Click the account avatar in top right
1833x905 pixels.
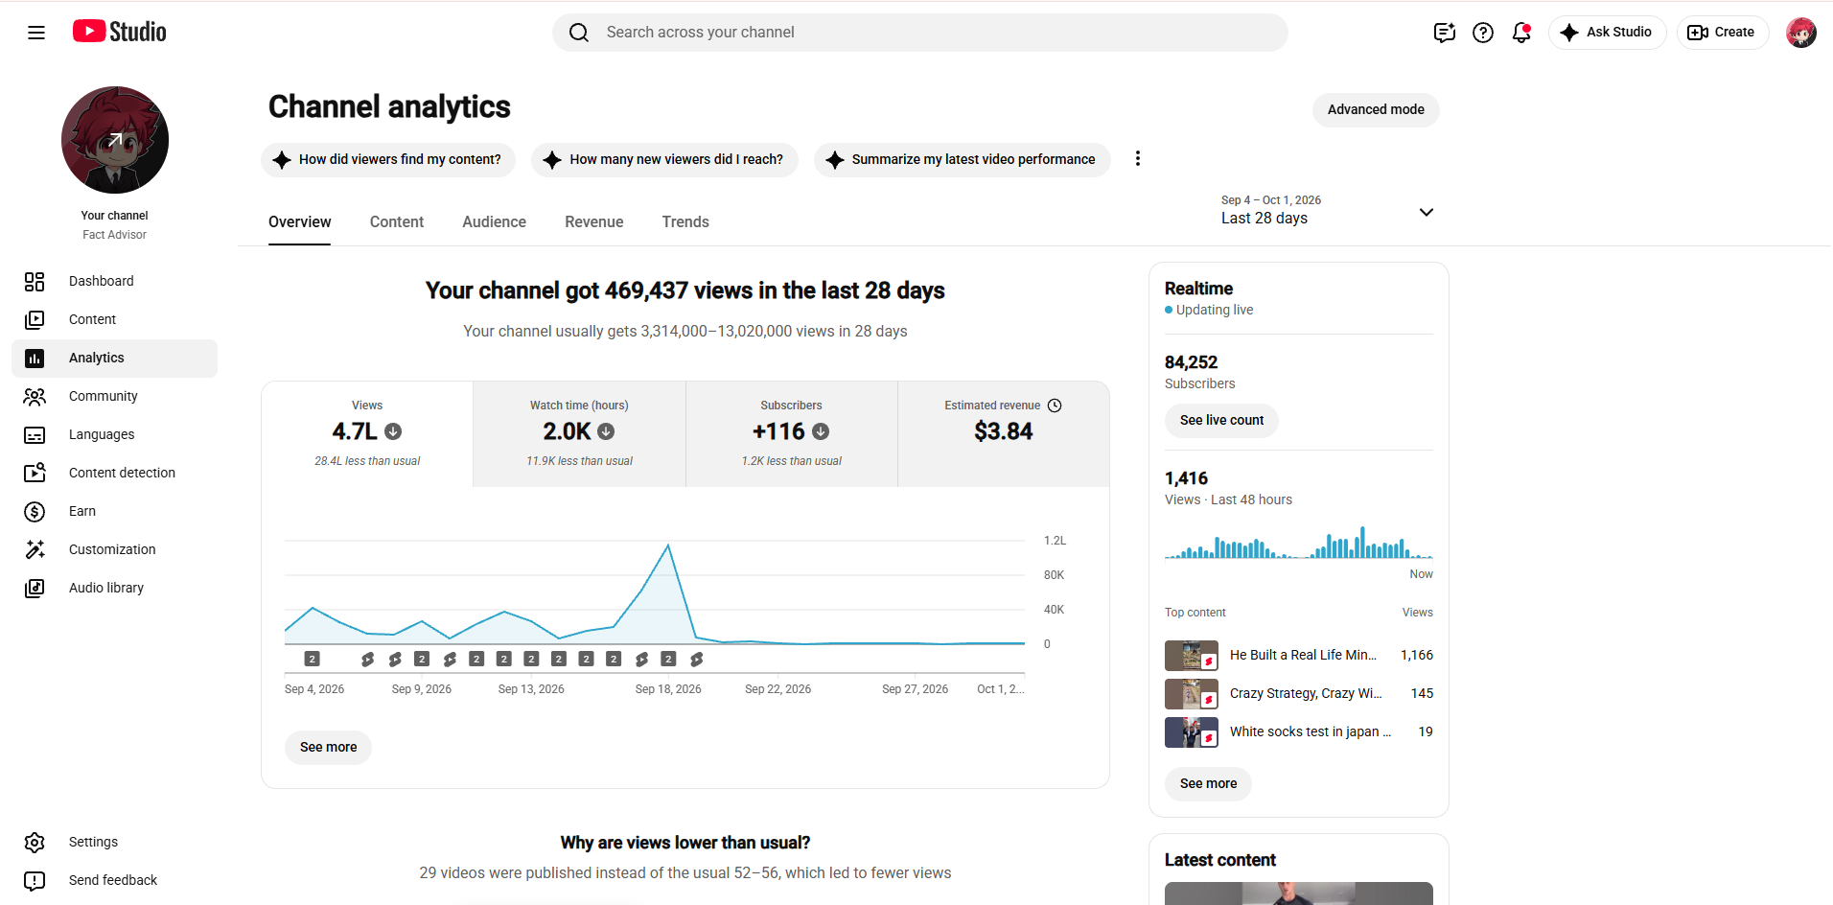[x=1801, y=33]
